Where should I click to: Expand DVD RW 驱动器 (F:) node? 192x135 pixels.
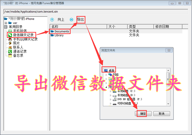pos(110,99)
